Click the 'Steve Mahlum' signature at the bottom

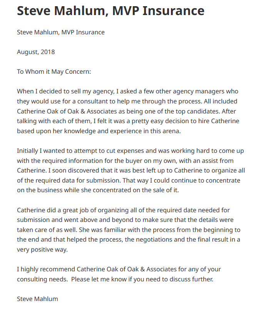37,299
